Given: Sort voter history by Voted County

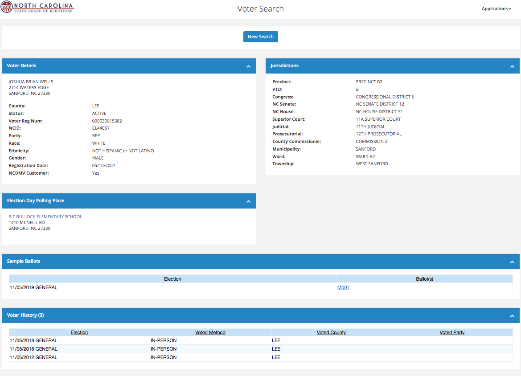Looking at the screenshot, I should point(331,332).
